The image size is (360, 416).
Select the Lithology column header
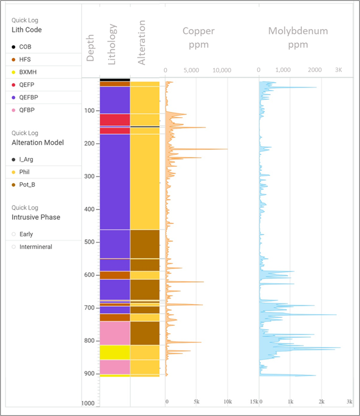pos(112,44)
